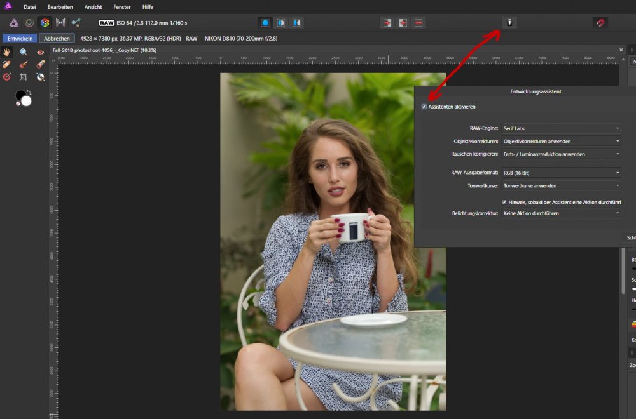Click the Abbrechen button

pyautogui.click(x=57, y=38)
